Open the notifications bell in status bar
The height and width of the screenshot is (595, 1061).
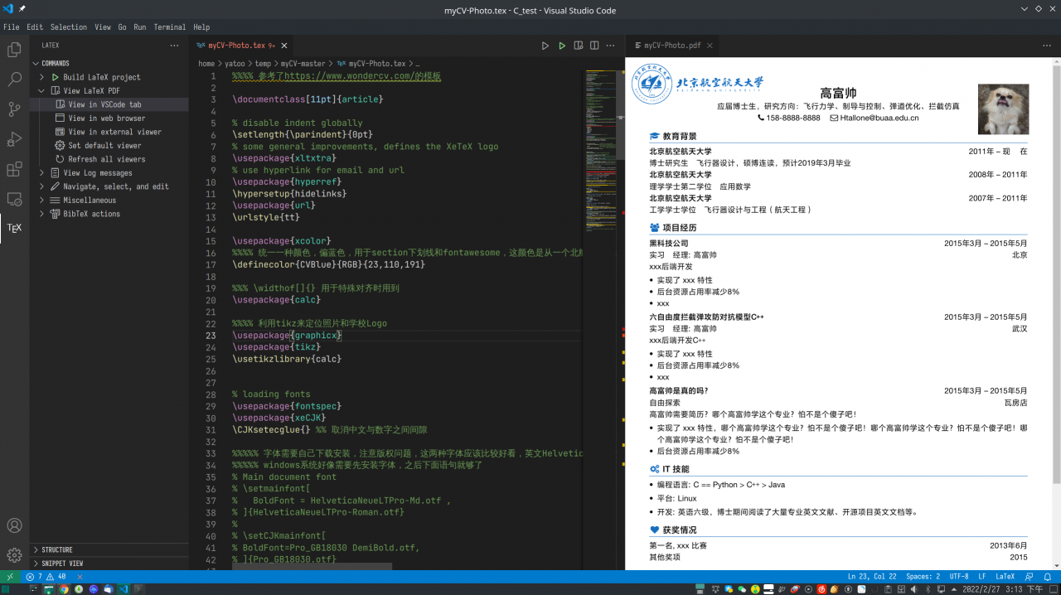point(1049,576)
